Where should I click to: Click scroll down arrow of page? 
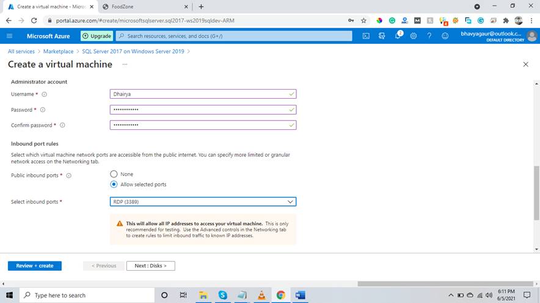click(x=536, y=249)
